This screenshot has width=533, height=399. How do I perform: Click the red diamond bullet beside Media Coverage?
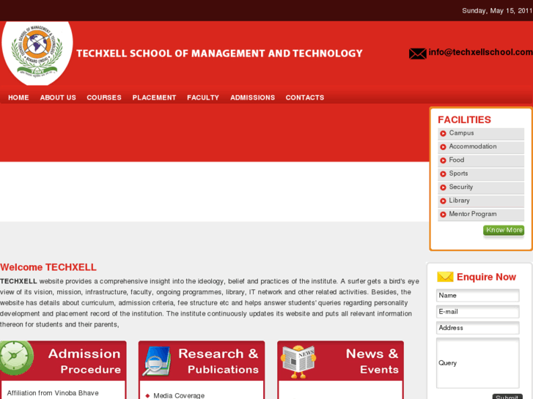[x=147, y=395]
